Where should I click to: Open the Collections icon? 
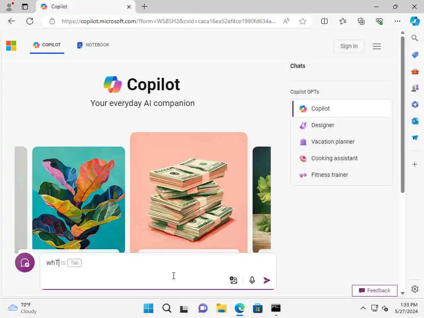pyautogui.click(x=361, y=21)
